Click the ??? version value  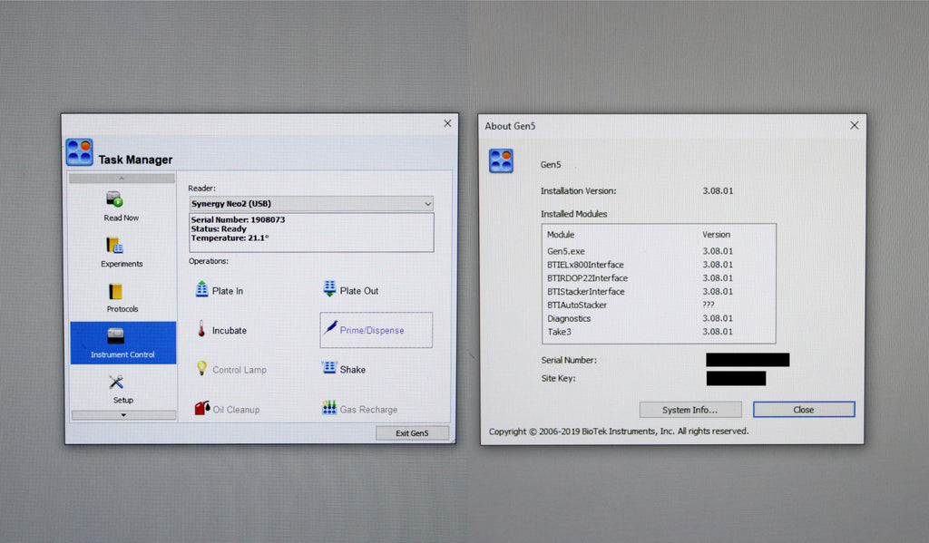pos(708,305)
